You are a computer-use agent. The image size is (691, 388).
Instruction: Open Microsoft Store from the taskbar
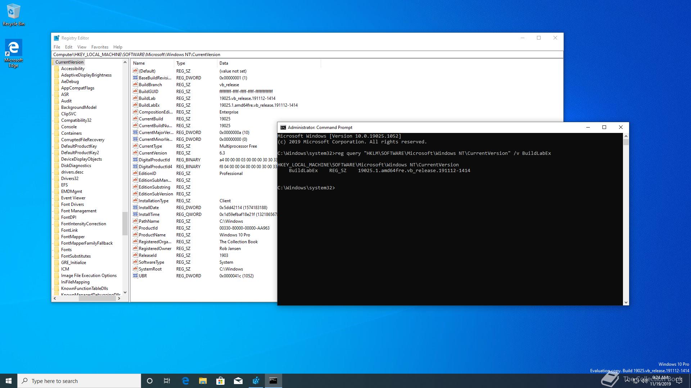220,381
